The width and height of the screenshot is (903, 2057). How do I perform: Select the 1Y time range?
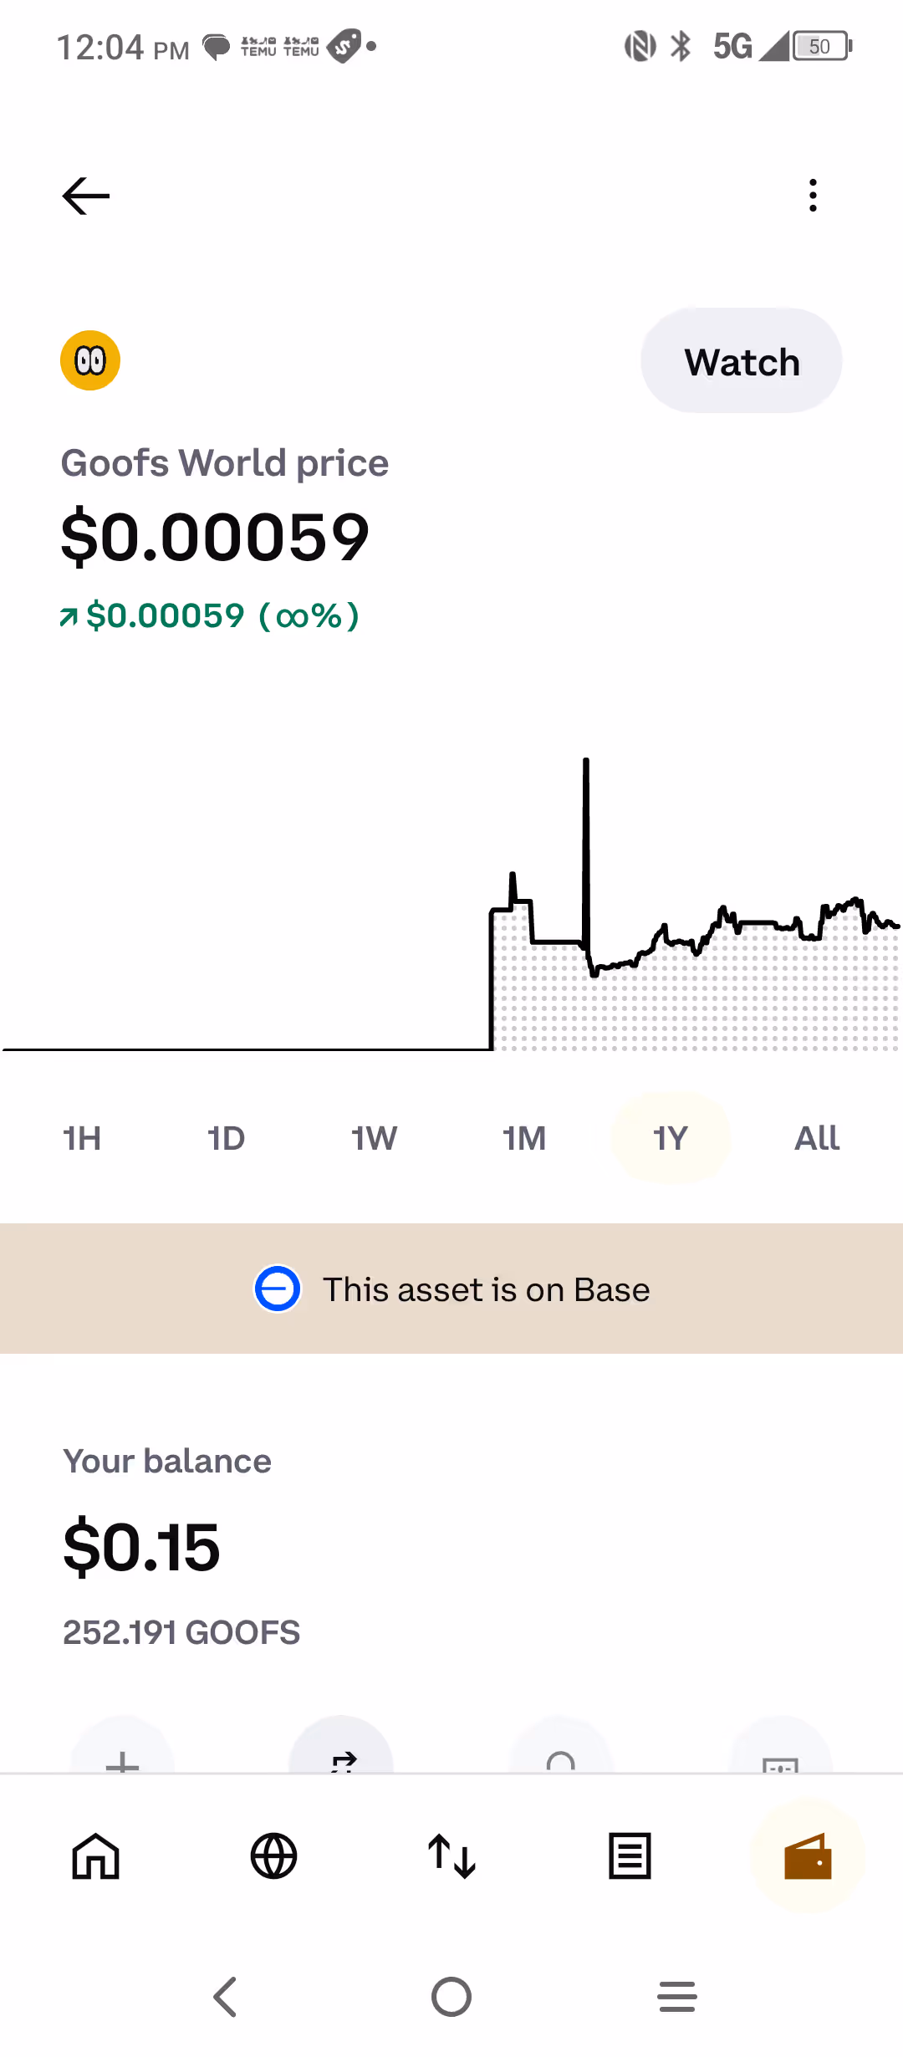[x=671, y=1138]
